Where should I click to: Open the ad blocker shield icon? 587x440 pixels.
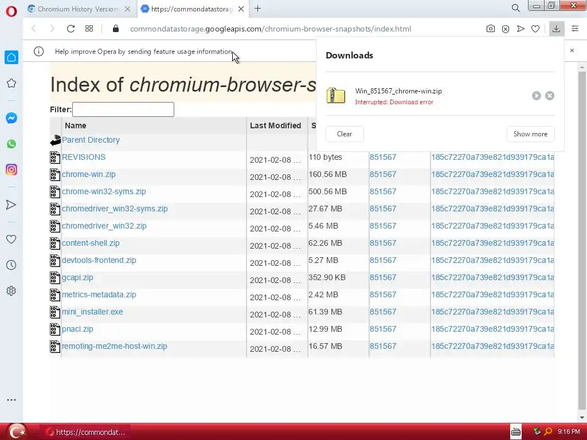tap(506, 29)
